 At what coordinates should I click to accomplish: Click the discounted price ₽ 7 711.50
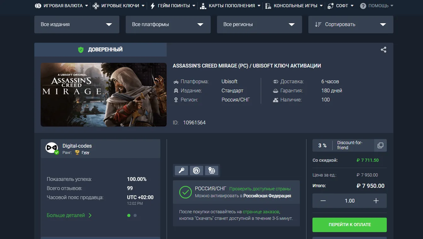click(368, 160)
